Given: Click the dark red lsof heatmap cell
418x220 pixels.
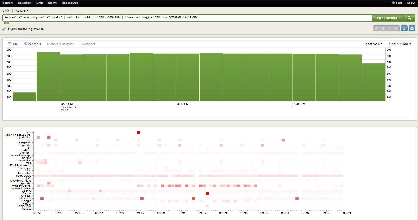Looking at the screenshot, I should tap(138, 132).
